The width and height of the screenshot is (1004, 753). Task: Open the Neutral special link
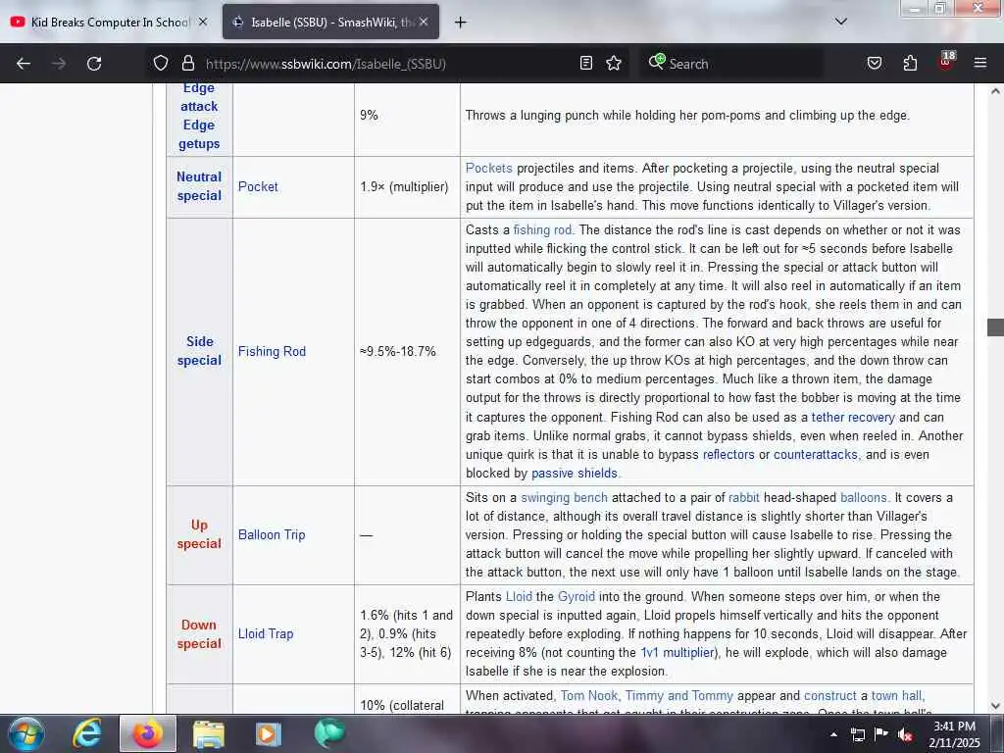click(199, 186)
